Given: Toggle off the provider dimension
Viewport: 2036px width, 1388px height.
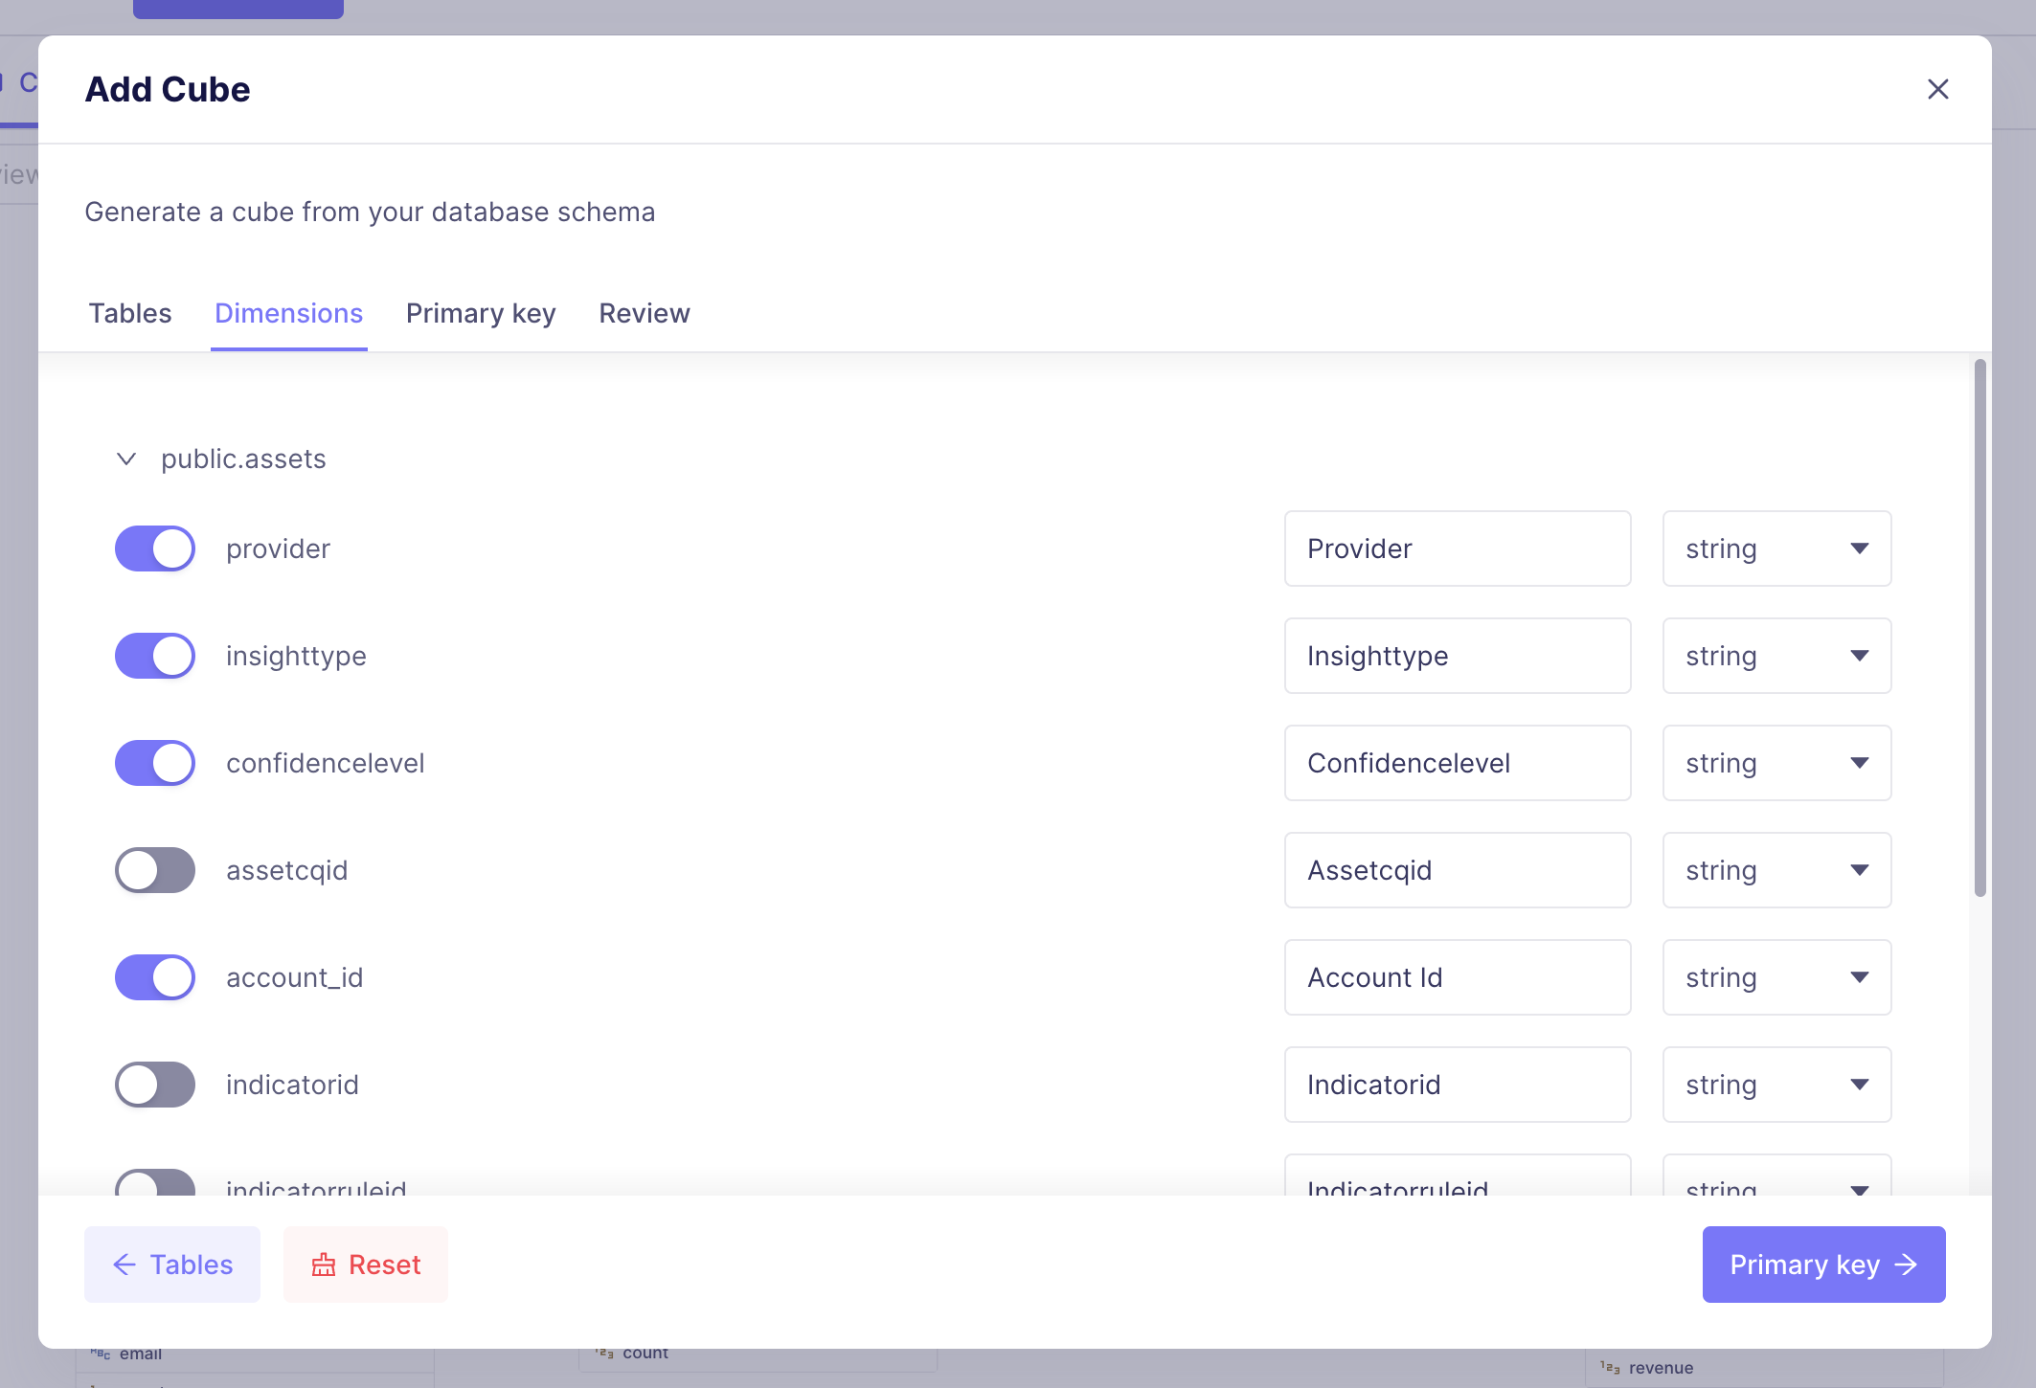Looking at the screenshot, I should [x=155, y=548].
